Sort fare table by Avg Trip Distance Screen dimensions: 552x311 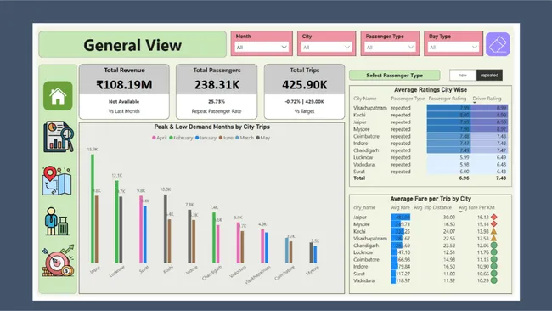(x=432, y=207)
